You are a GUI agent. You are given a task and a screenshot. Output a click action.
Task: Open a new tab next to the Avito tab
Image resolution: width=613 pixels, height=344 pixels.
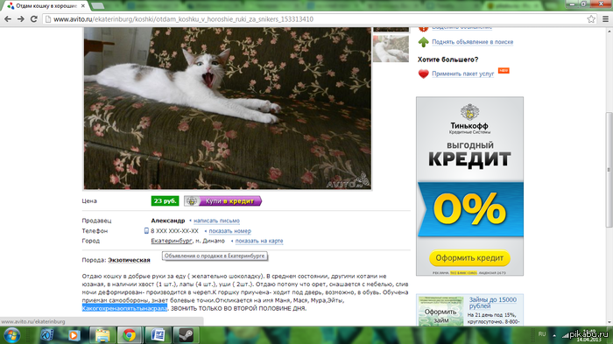[98, 6]
